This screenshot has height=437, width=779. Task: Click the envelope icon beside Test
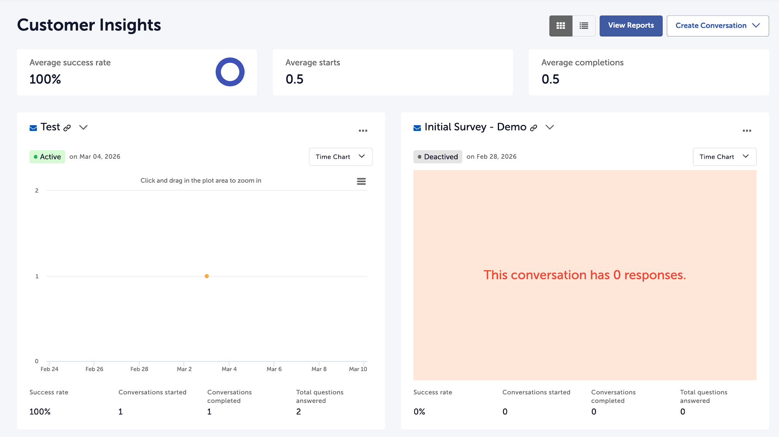pyautogui.click(x=33, y=128)
